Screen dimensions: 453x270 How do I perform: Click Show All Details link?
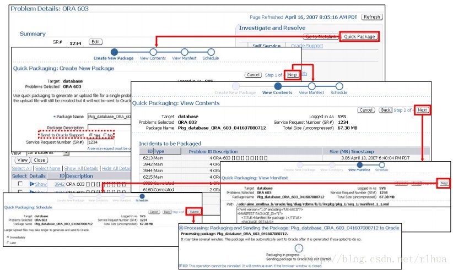tap(81, 168)
